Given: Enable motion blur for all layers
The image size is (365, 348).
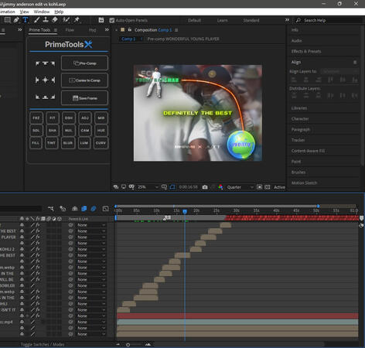Looking at the screenshot, I should [94, 209].
